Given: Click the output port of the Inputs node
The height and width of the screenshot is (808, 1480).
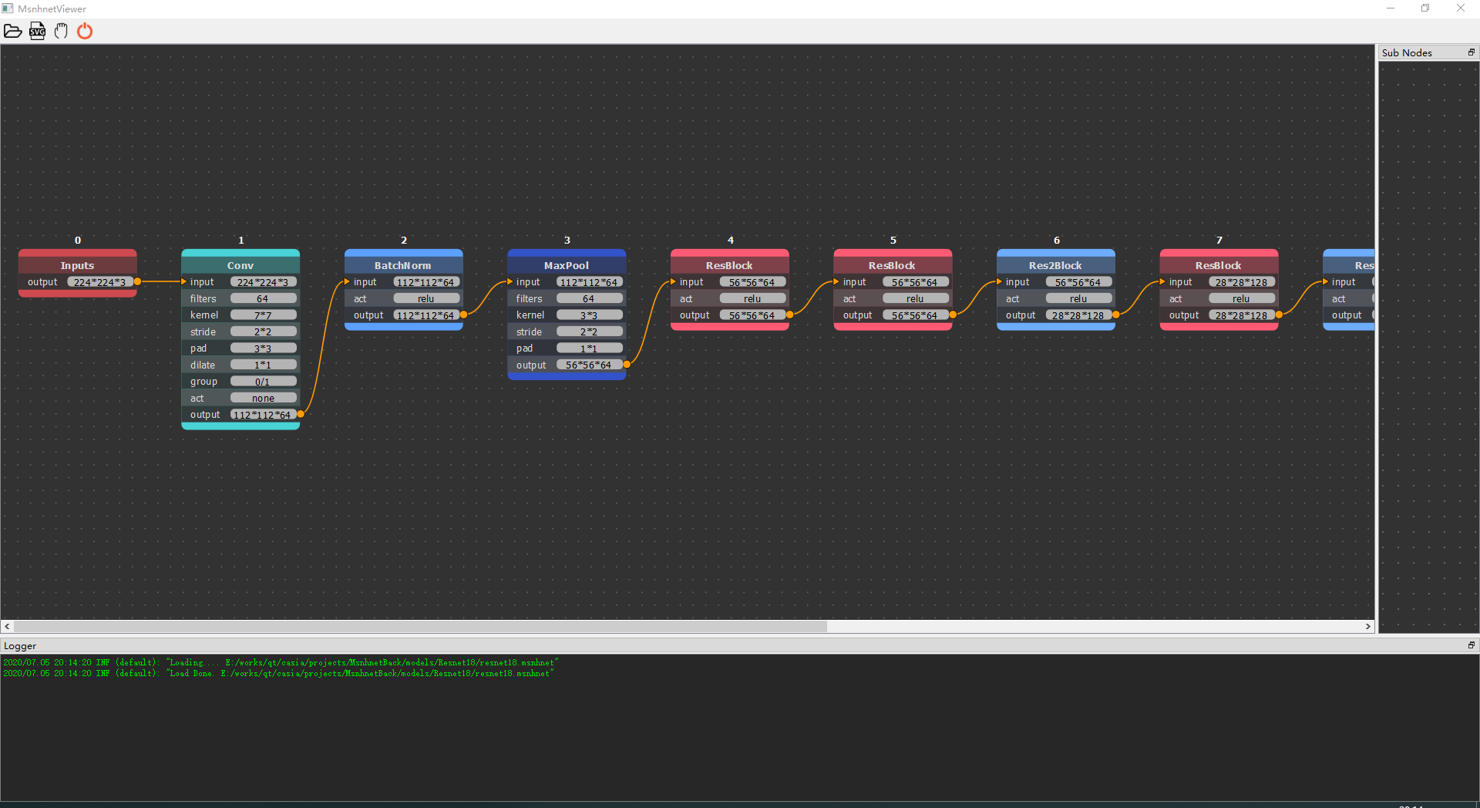Looking at the screenshot, I should (137, 282).
